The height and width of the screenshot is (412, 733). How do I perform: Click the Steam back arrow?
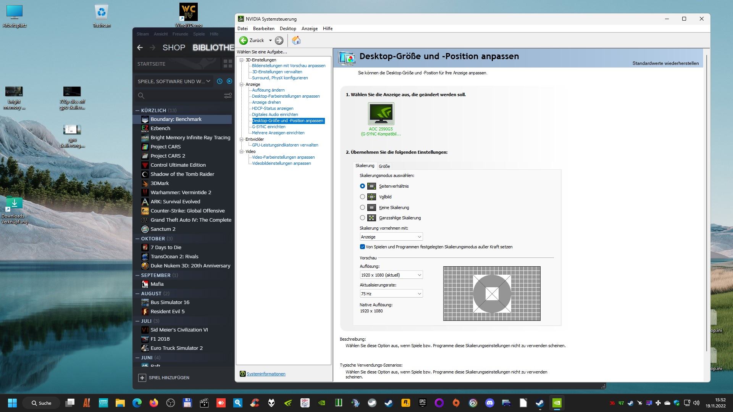coord(140,48)
